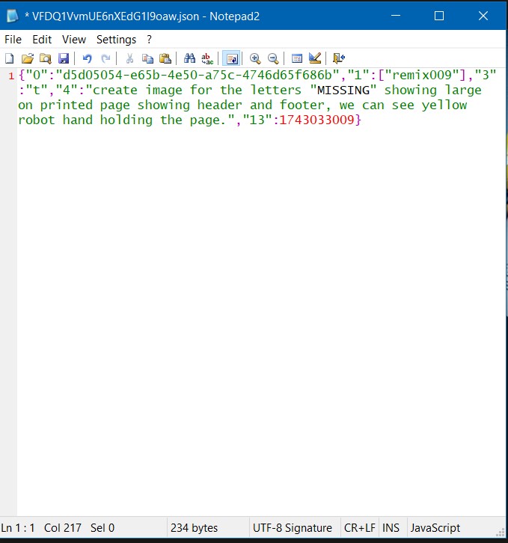508x543 pixels.
Task: Undo the last edit
Action: pyautogui.click(x=88, y=58)
